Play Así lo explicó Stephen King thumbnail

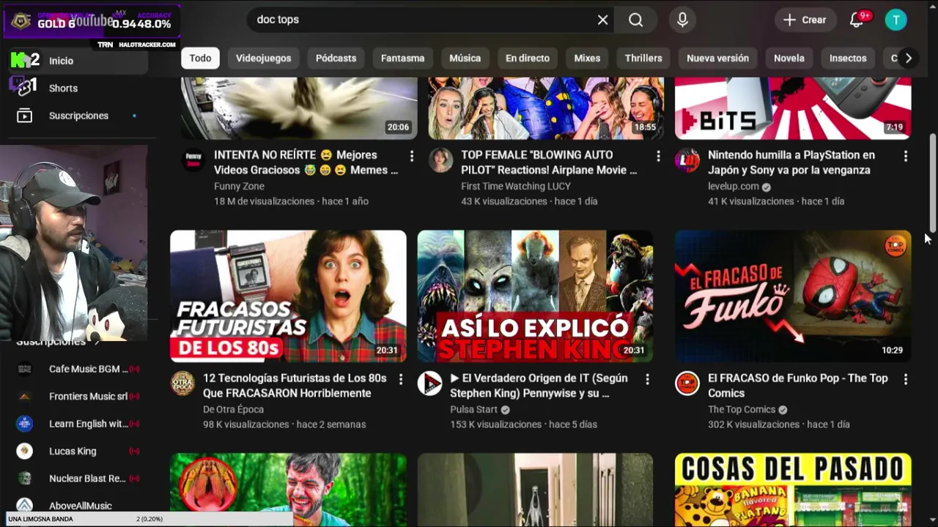[x=535, y=296]
